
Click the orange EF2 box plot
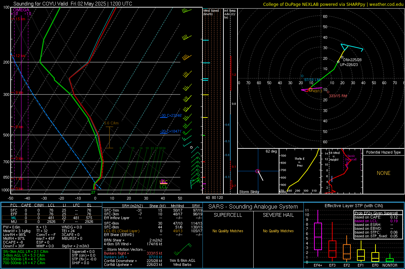[347, 249]
